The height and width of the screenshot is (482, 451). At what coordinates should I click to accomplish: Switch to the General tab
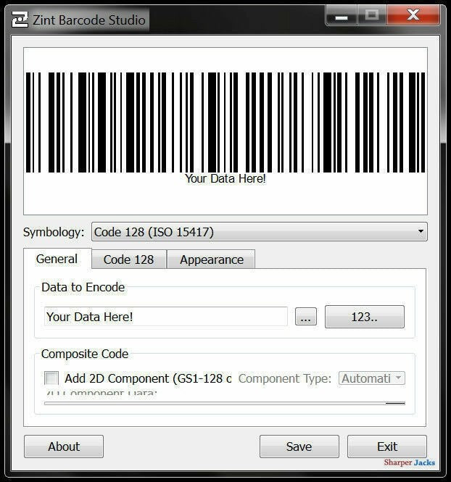point(57,259)
